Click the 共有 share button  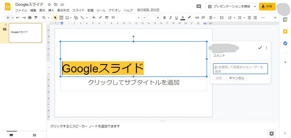click(x=267, y=7)
